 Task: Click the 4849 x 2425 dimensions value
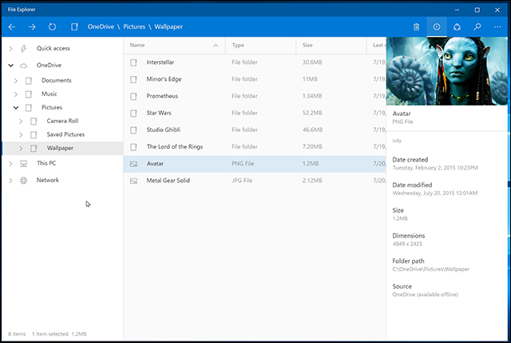tap(407, 244)
